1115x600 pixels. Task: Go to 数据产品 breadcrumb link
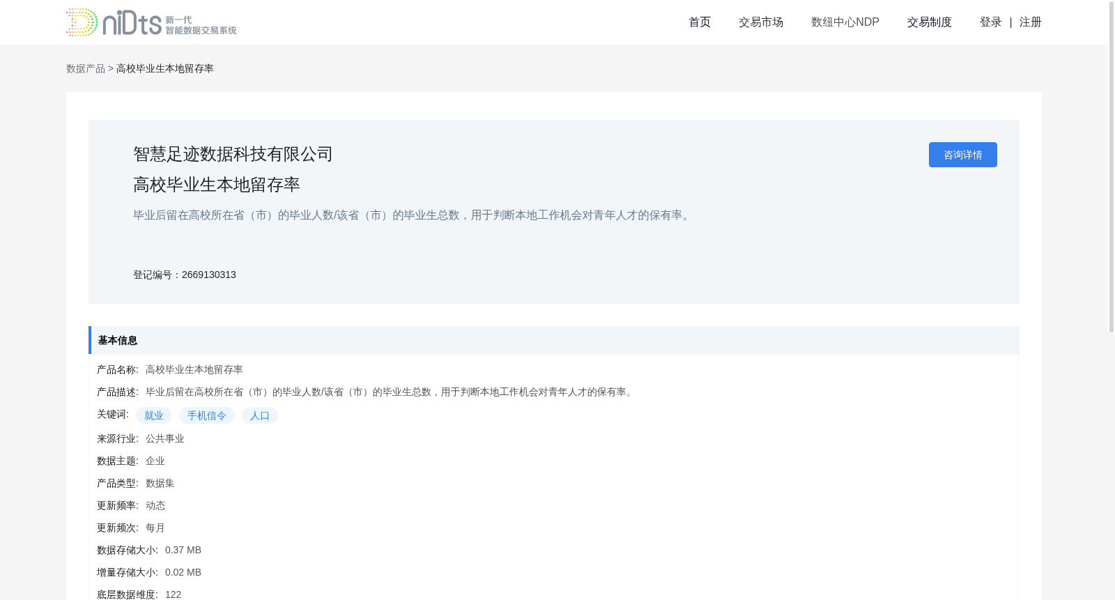pyautogui.click(x=86, y=68)
